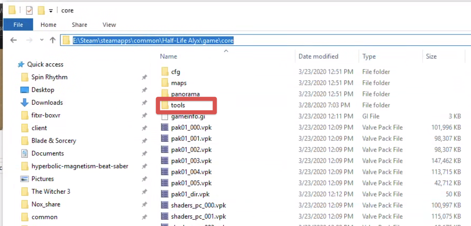471x226 pixels.
Task: Select the gameinfo.gi file
Action: tap(188, 116)
